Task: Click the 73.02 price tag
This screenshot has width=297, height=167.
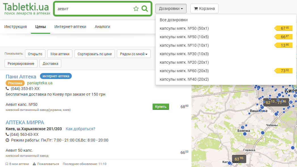Action: pyautogui.click(x=283, y=71)
